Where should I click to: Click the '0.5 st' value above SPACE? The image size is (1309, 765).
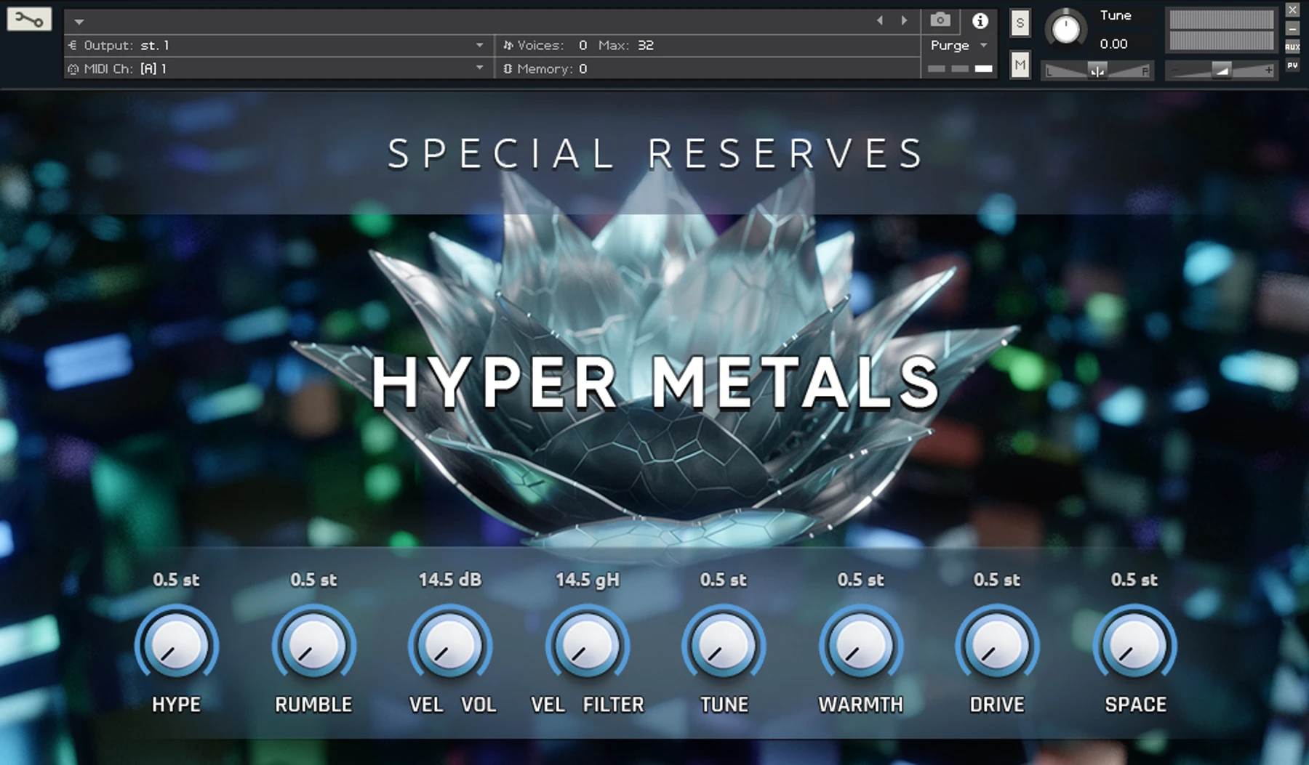(x=1134, y=580)
